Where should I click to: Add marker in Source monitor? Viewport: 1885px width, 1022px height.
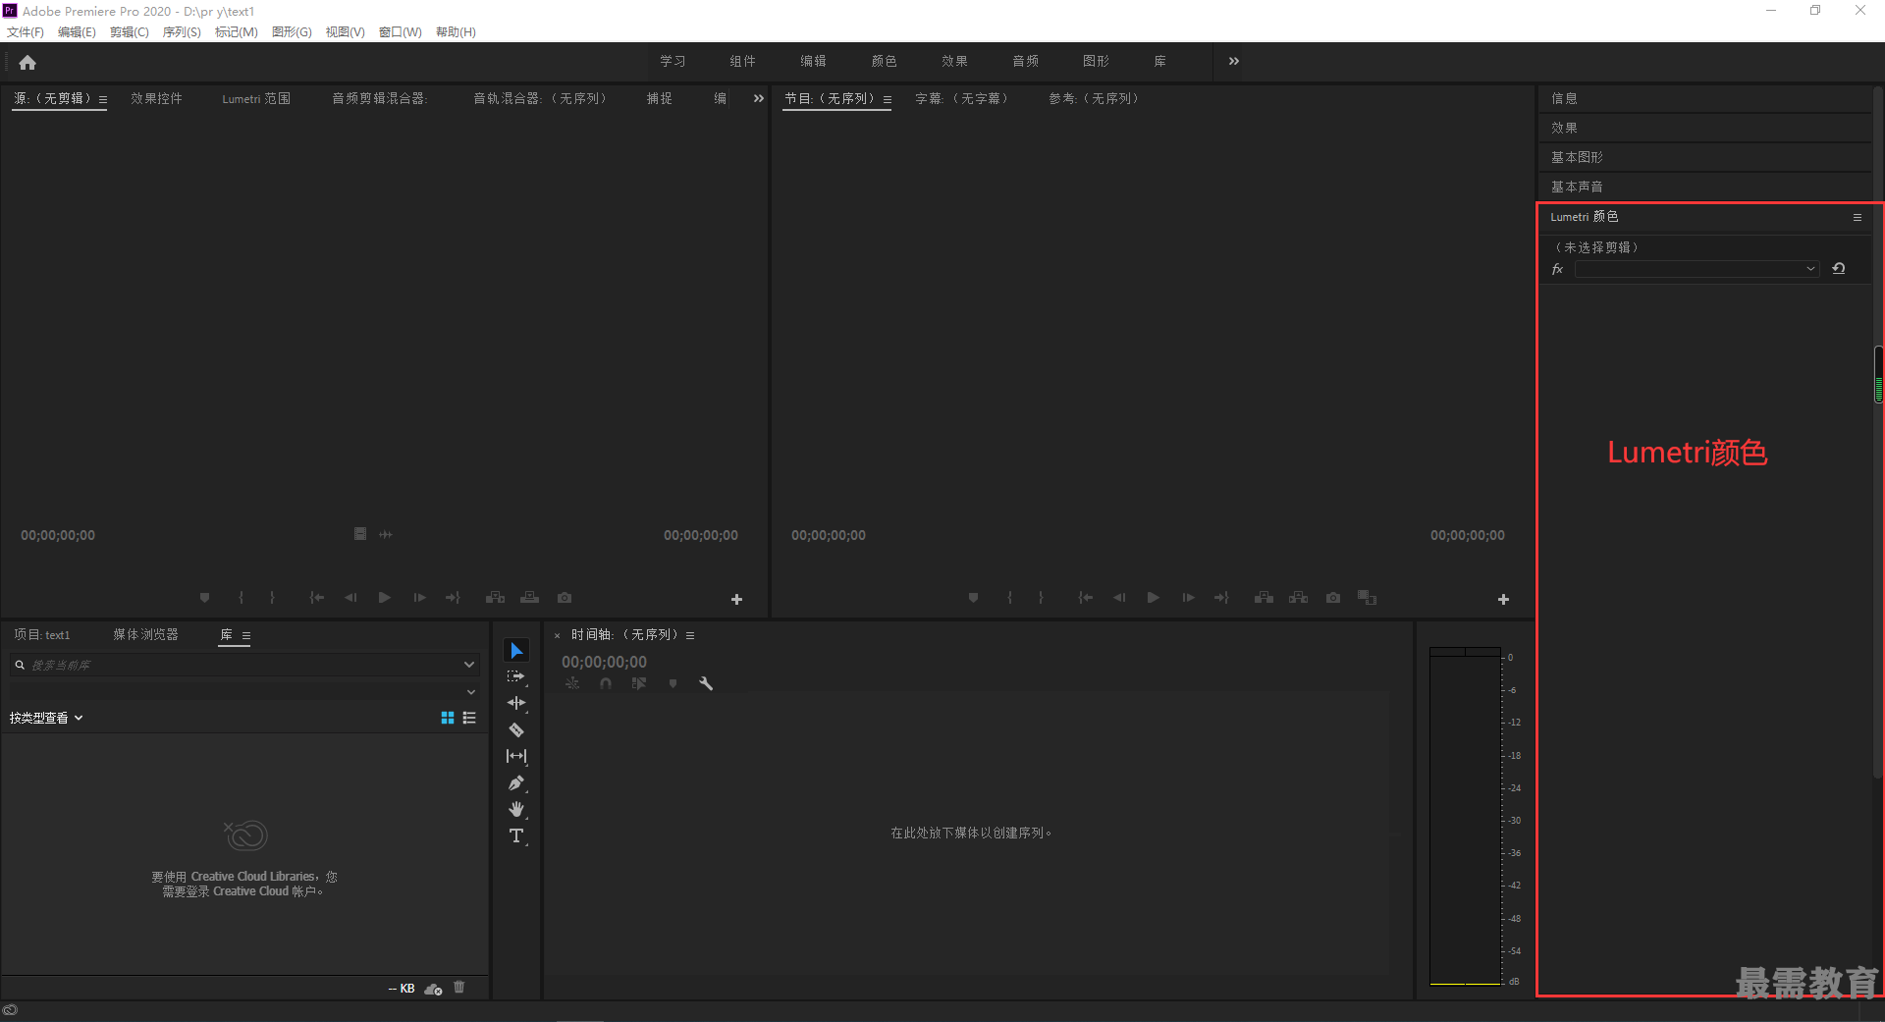click(x=204, y=597)
